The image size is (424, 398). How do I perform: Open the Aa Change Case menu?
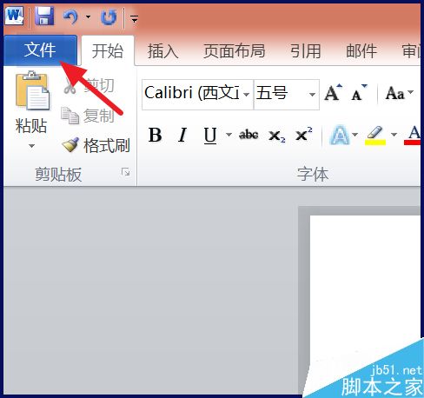pyautogui.click(x=399, y=93)
